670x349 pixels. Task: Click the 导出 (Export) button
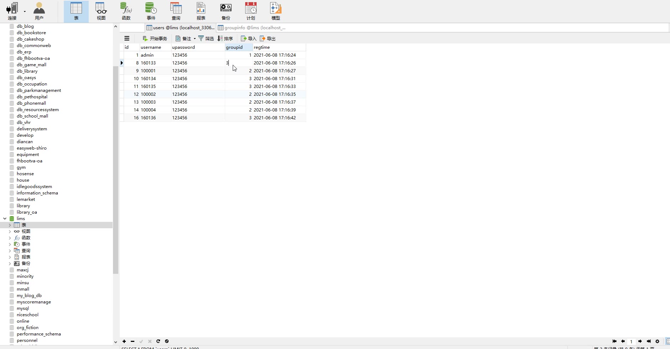point(268,38)
